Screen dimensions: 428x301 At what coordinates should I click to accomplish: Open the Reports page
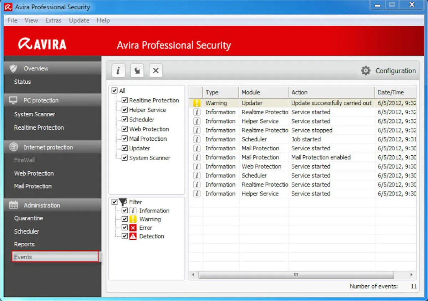click(x=24, y=244)
